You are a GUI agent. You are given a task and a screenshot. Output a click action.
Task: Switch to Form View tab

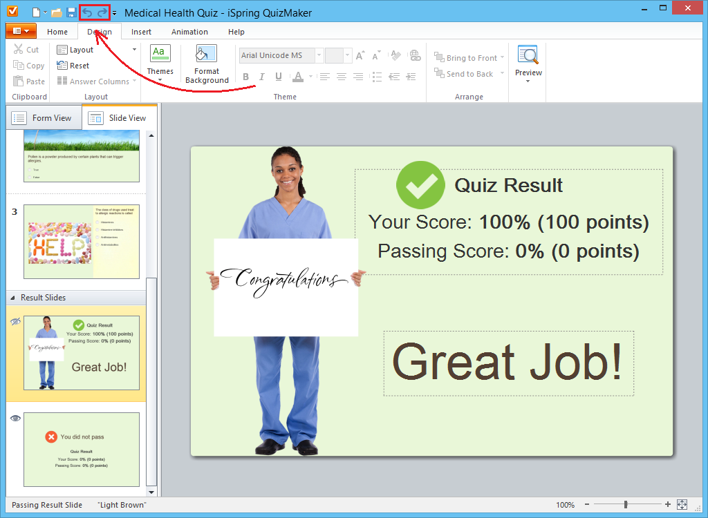[x=44, y=118]
